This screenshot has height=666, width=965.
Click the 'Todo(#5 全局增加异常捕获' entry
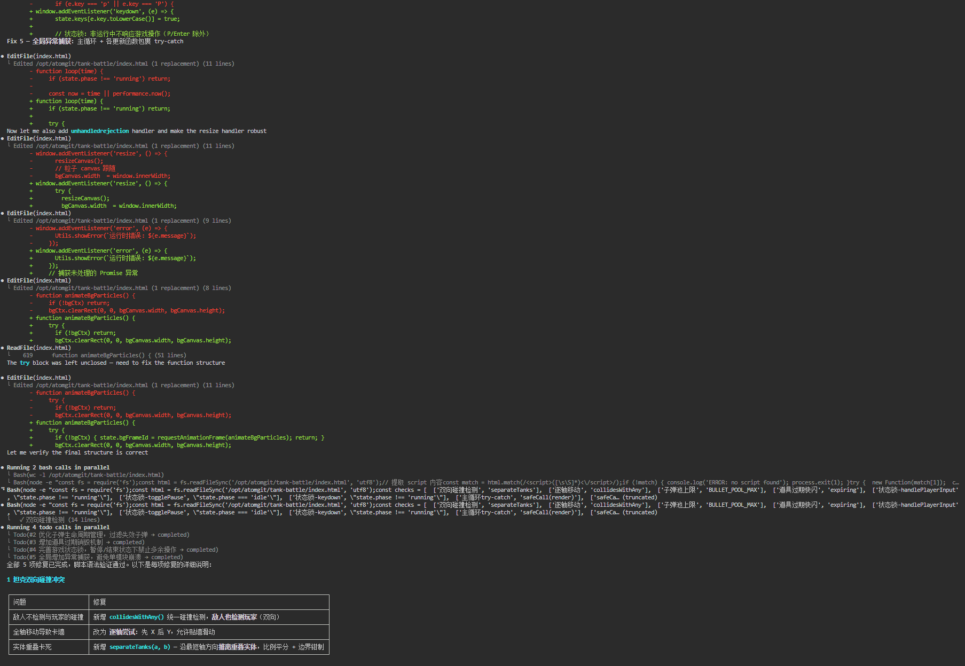click(x=98, y=557)
